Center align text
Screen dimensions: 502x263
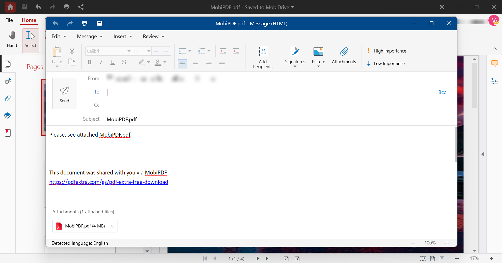pos(196,63)
